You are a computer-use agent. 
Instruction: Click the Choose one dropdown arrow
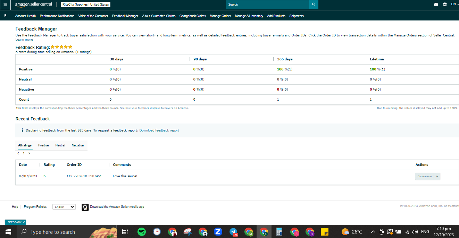tap(437, 176)
